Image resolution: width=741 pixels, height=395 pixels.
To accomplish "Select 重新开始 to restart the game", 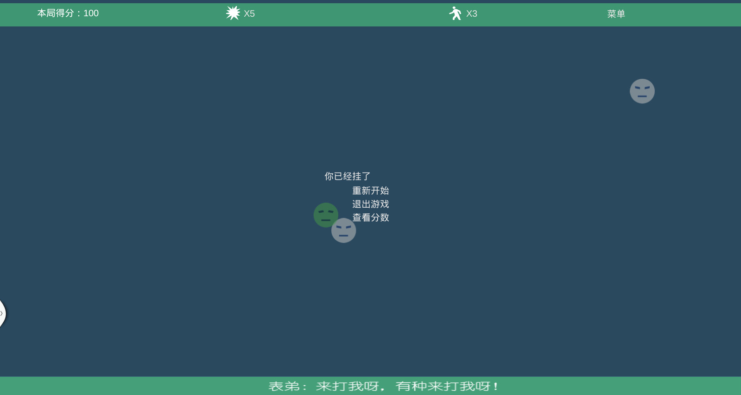I will pos(370,191).
